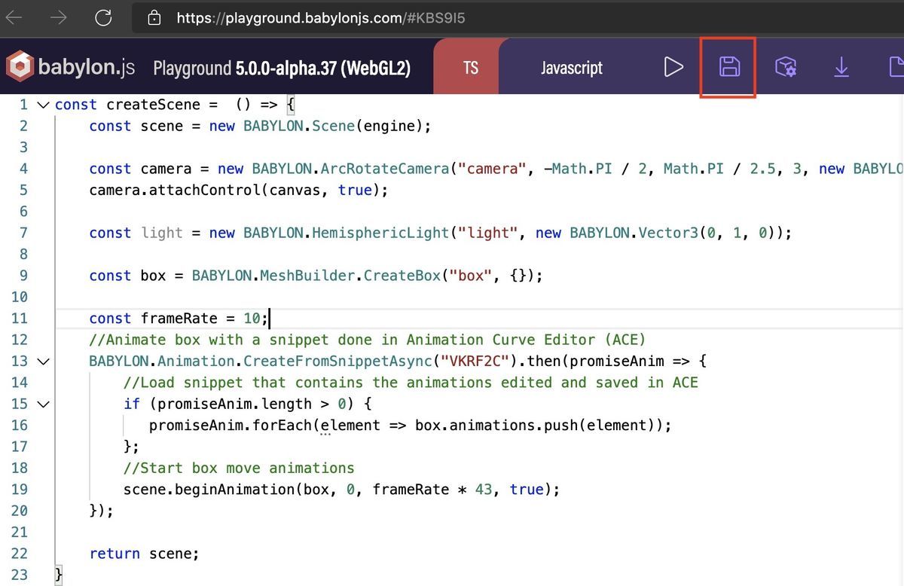Switch to the Javascript tab

click(x=571, y=68)
